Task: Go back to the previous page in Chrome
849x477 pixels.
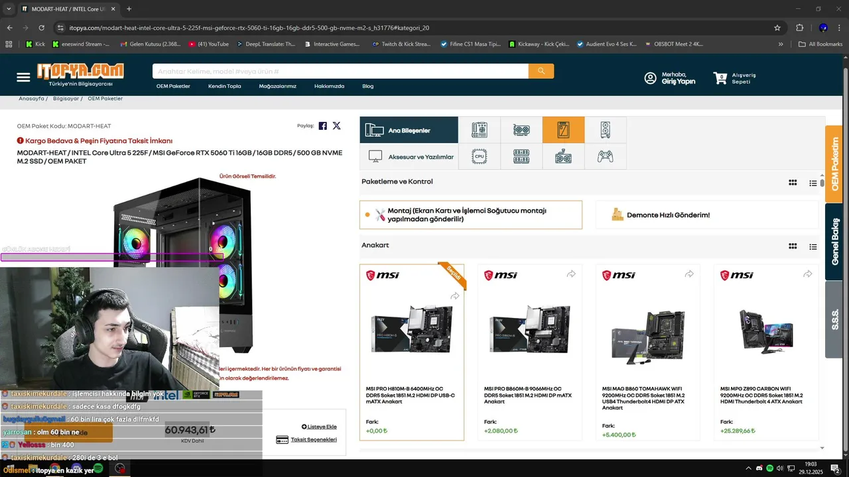Action: tap(9, 28)
